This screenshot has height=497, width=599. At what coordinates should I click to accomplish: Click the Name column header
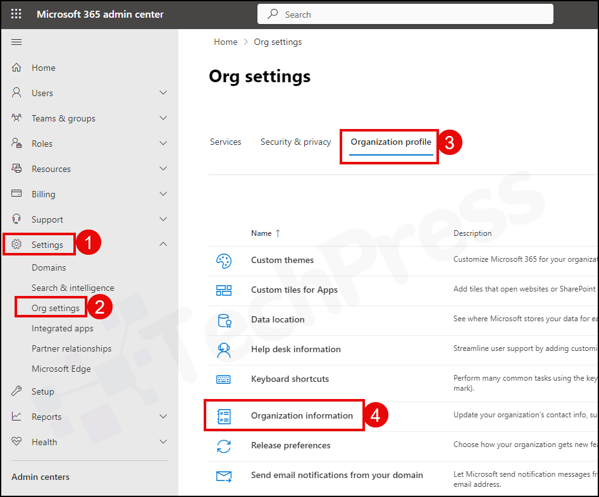pos(261,233)
